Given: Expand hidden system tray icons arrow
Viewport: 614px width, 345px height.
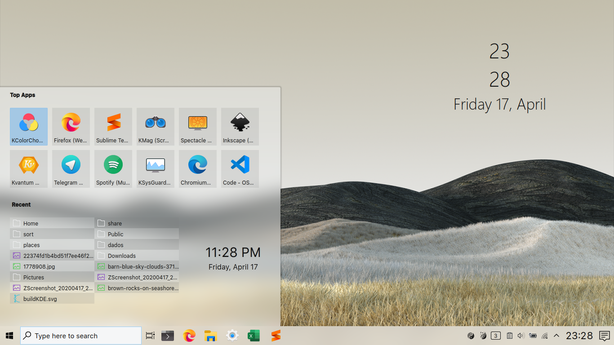Looking at the screenshot, I should click(556, 336).
